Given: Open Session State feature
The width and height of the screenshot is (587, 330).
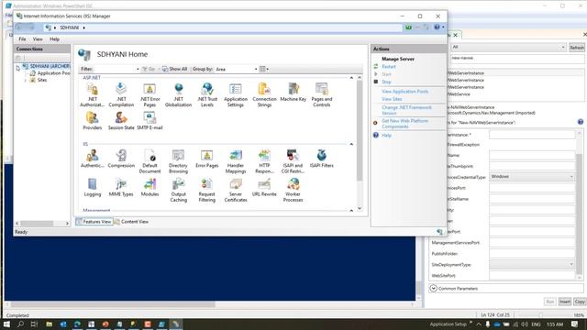Looking at the screenshot, I should pos(121,121).
